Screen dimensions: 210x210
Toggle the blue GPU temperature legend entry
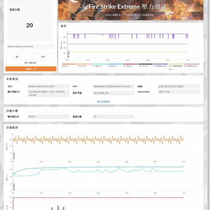click(x=115, y=65)
